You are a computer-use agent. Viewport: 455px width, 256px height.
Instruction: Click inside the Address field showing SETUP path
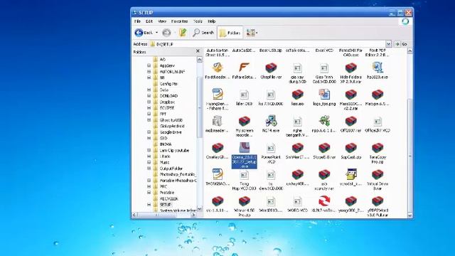(x=268, y=44)
